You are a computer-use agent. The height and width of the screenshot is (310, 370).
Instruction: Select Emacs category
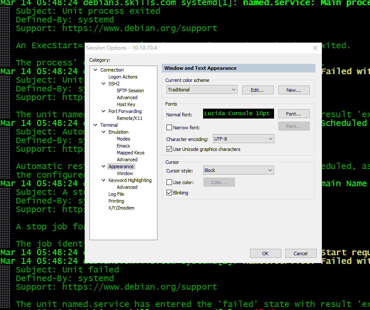[123, 146]
